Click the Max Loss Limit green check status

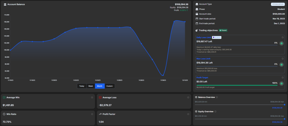(x=281, y=64)
